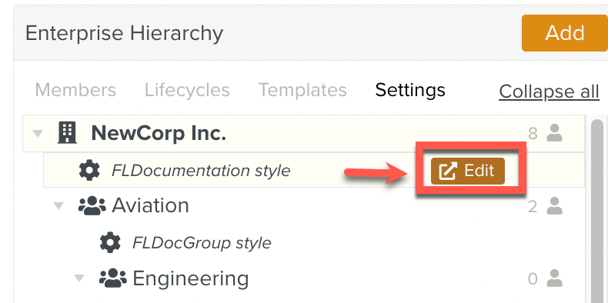The width and height of the screenshot is (608, 303).
Task: Click the member icon beside NewCorp count
Action: coord(554,133)
